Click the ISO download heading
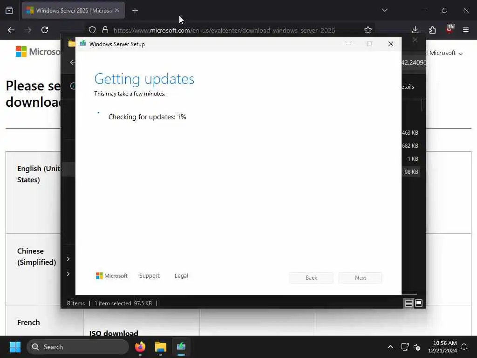This screenshot has height=358, width=477. coord(114,333)
